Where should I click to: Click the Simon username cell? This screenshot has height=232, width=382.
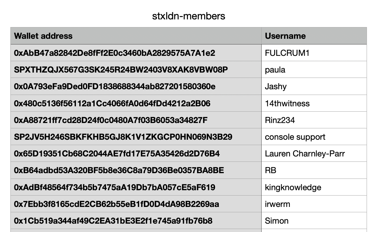277,221
